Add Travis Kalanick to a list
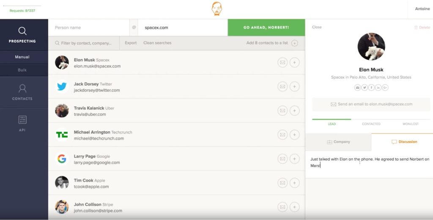The image size is (433, 220). 295,110
